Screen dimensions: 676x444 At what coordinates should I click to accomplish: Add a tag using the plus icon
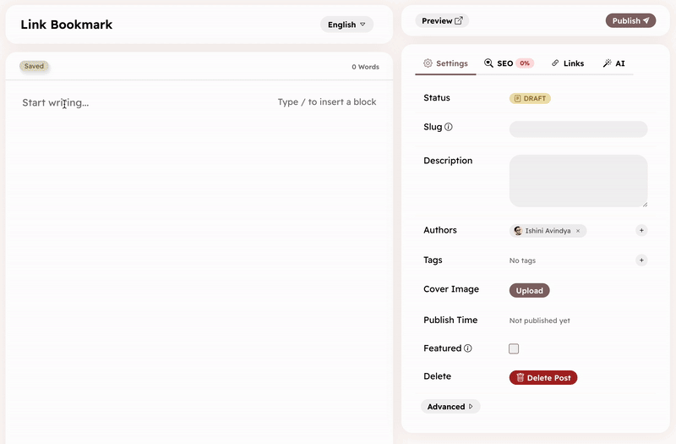[641, 260]
